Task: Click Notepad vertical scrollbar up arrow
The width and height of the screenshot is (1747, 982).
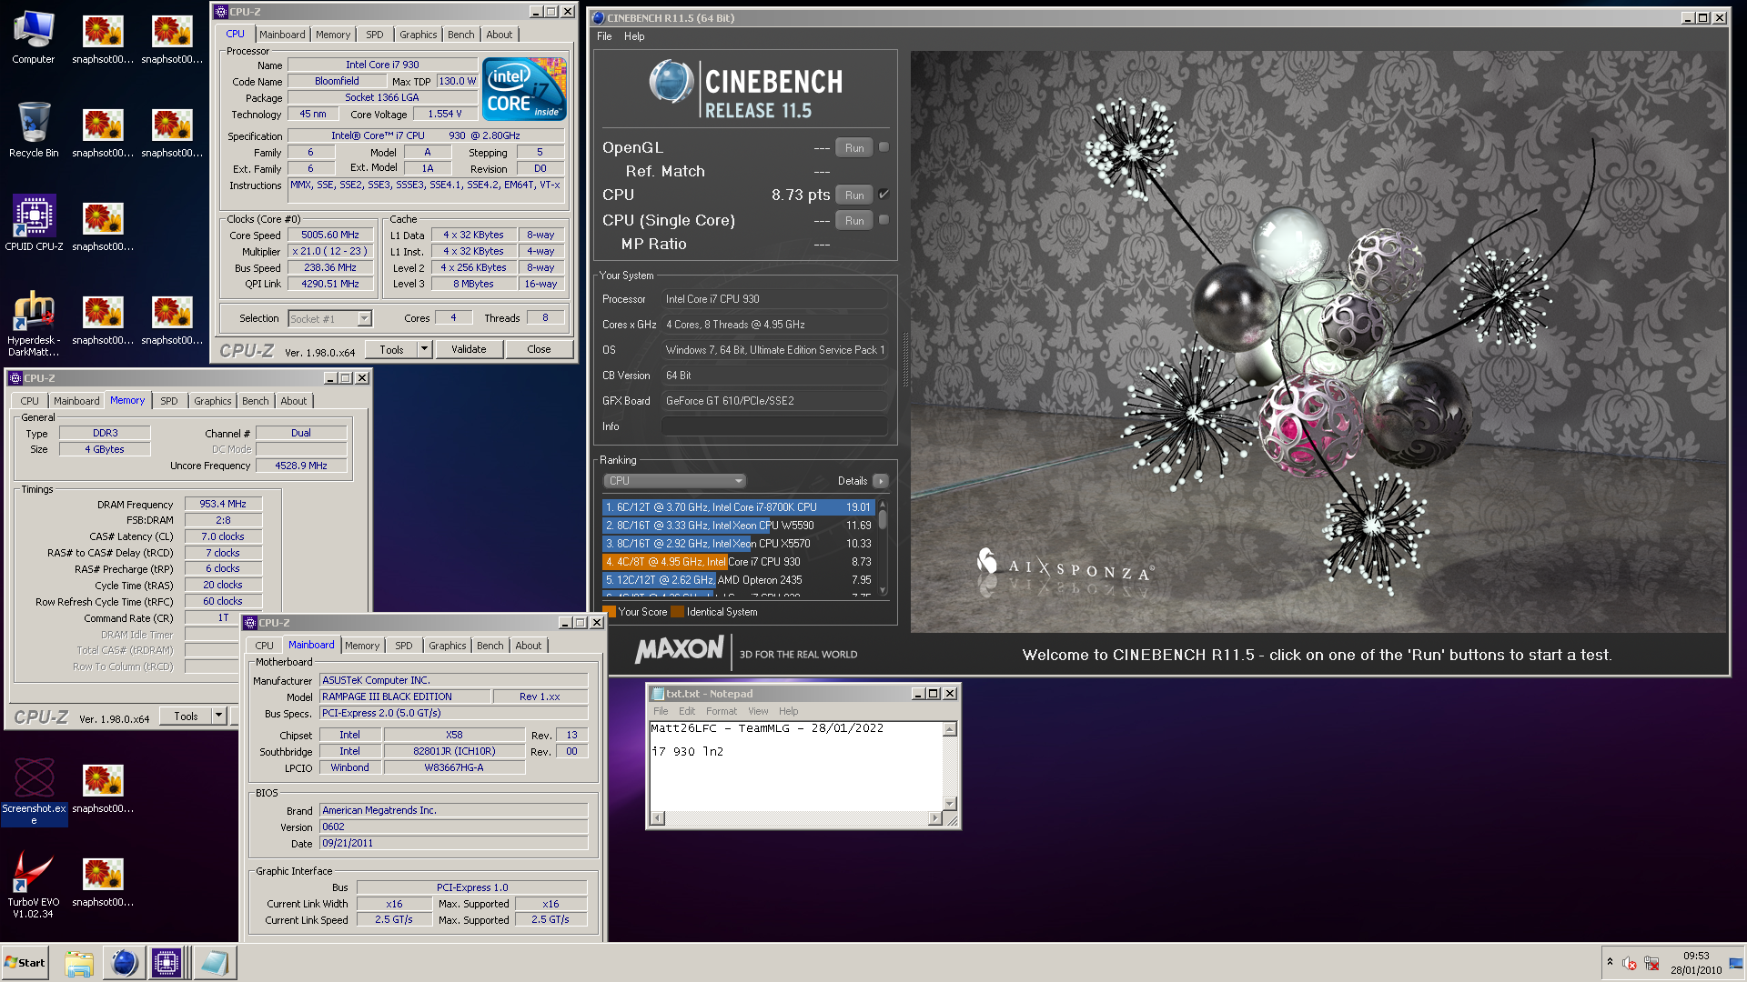Action: 950,729
